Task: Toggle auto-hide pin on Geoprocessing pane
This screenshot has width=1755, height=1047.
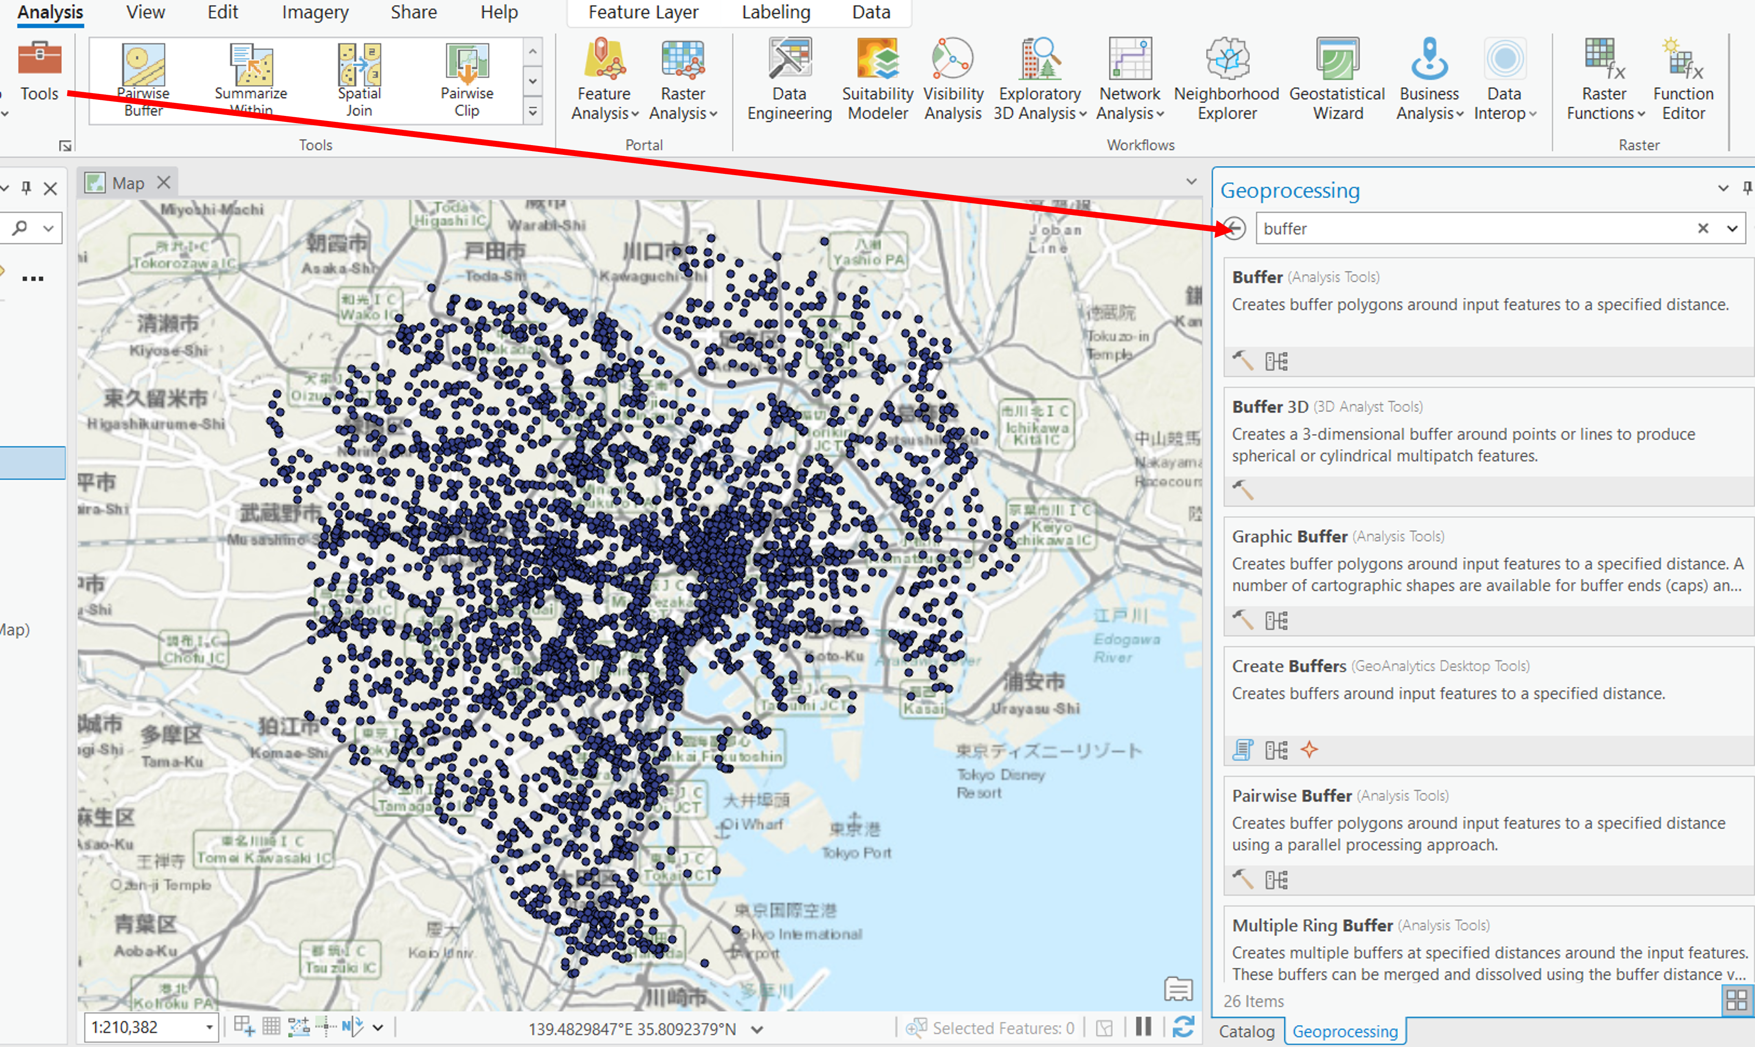Action: [1747, 188]
